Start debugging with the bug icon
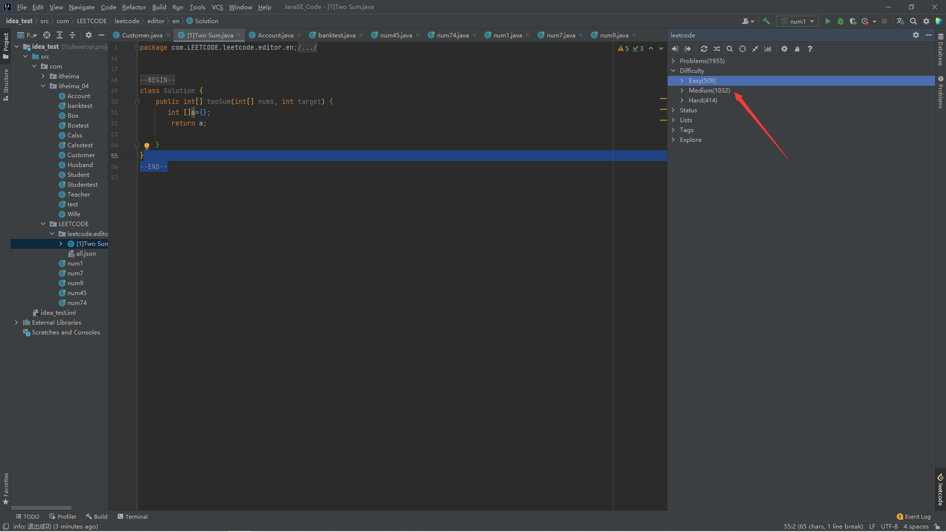 [841, 21]
